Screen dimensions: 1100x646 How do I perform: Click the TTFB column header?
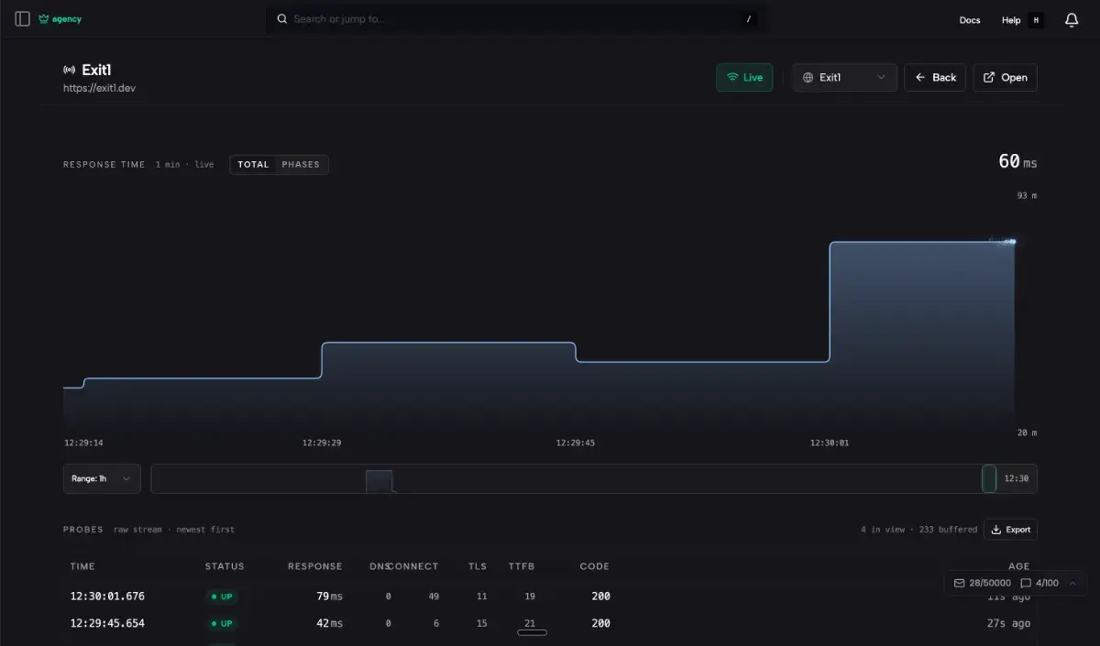(522, 566)
